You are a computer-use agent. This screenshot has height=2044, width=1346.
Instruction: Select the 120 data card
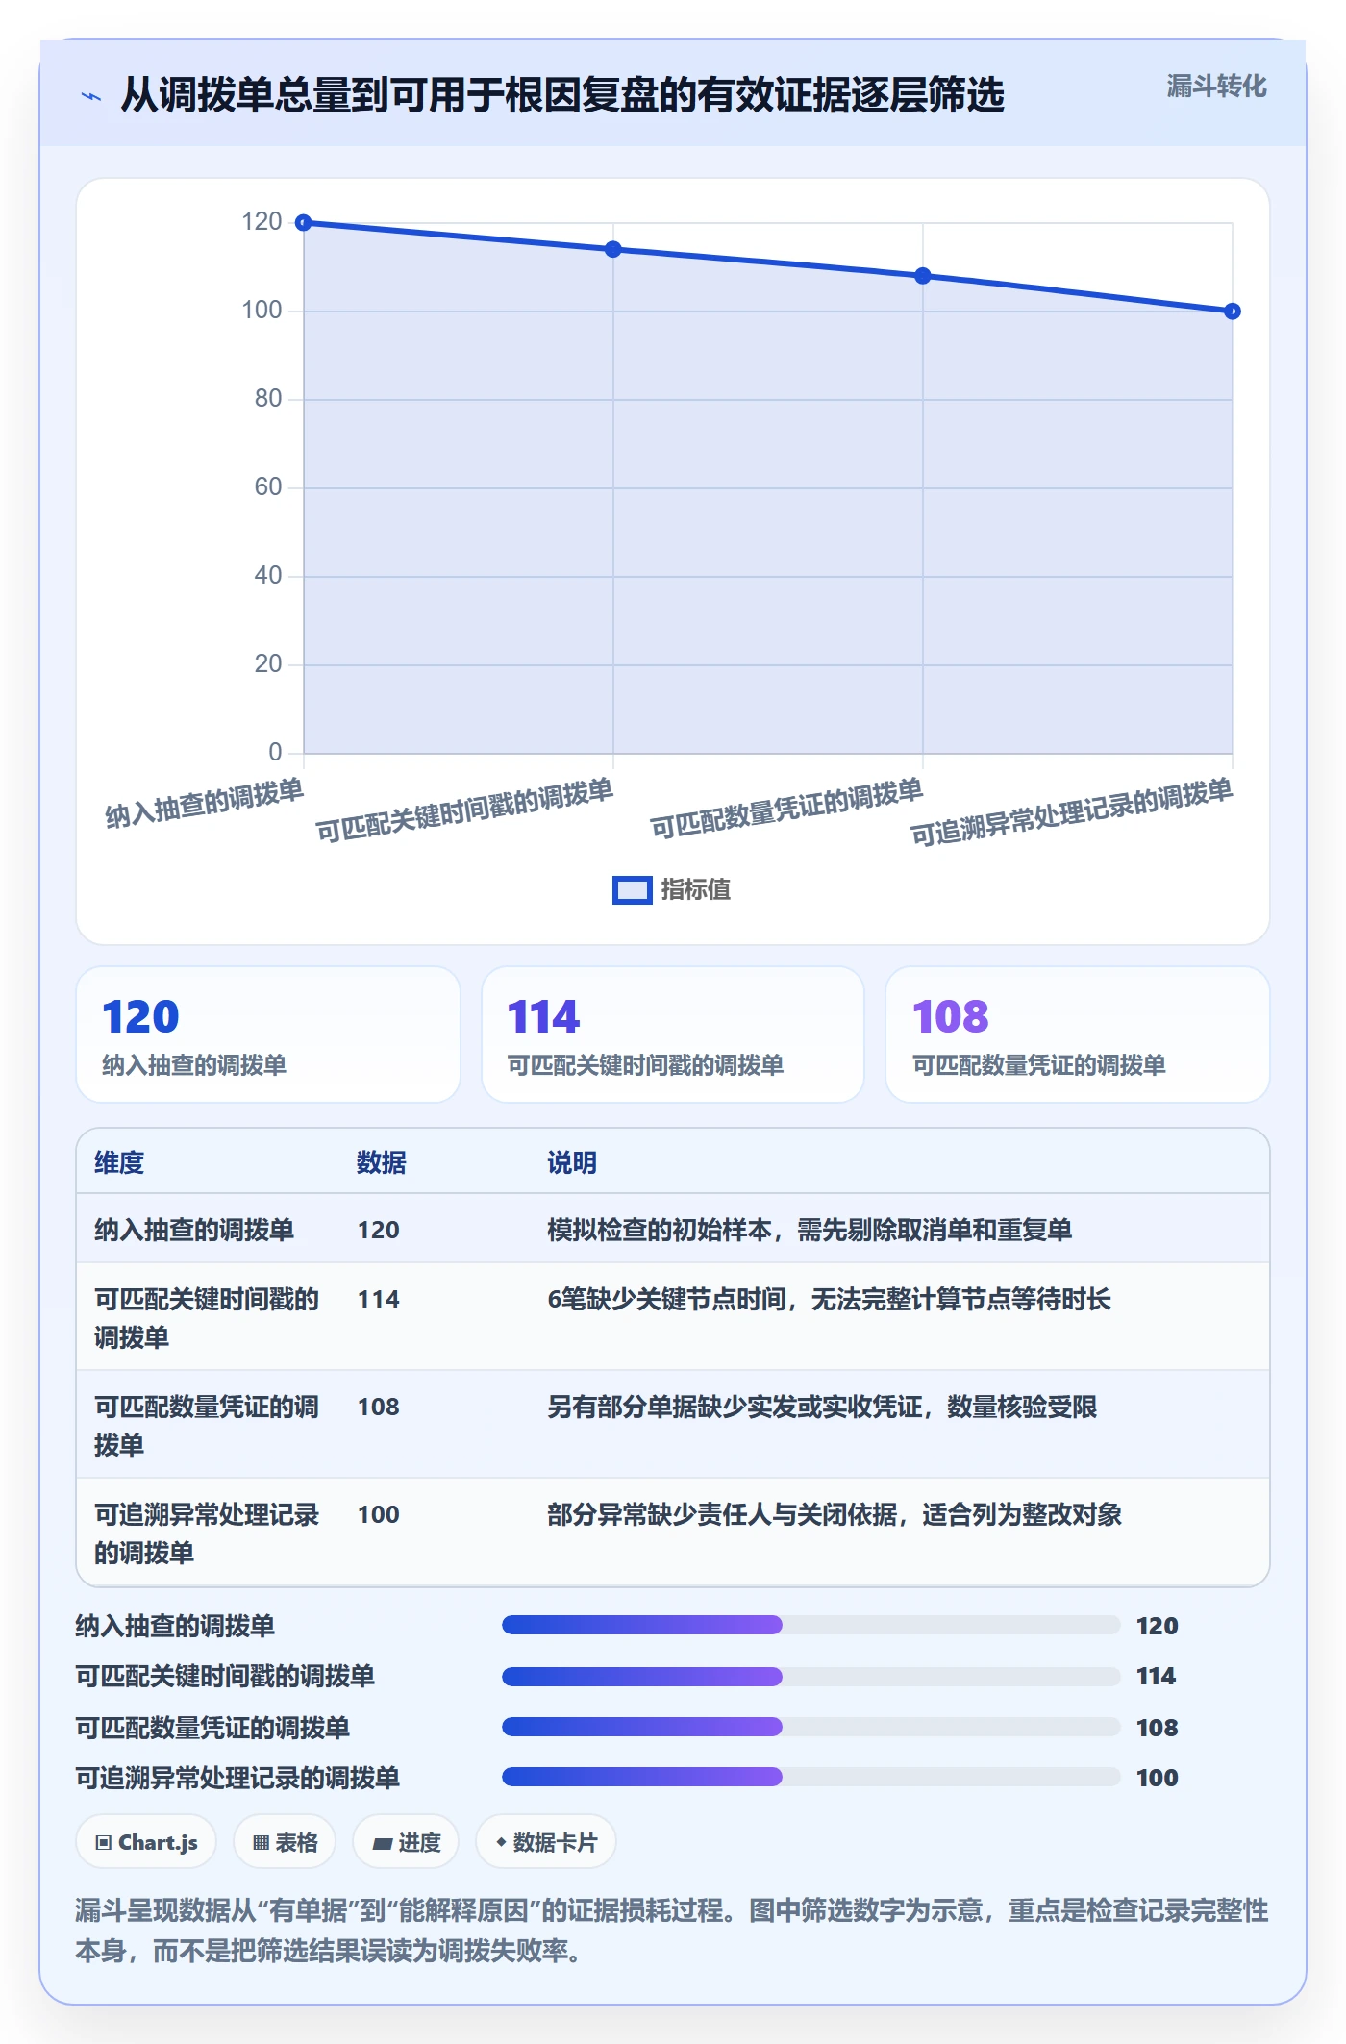click(x=268, y=1034)
